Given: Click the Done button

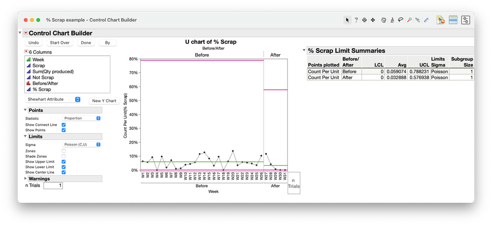Looking at the screenshot, I should click(86, 43).
